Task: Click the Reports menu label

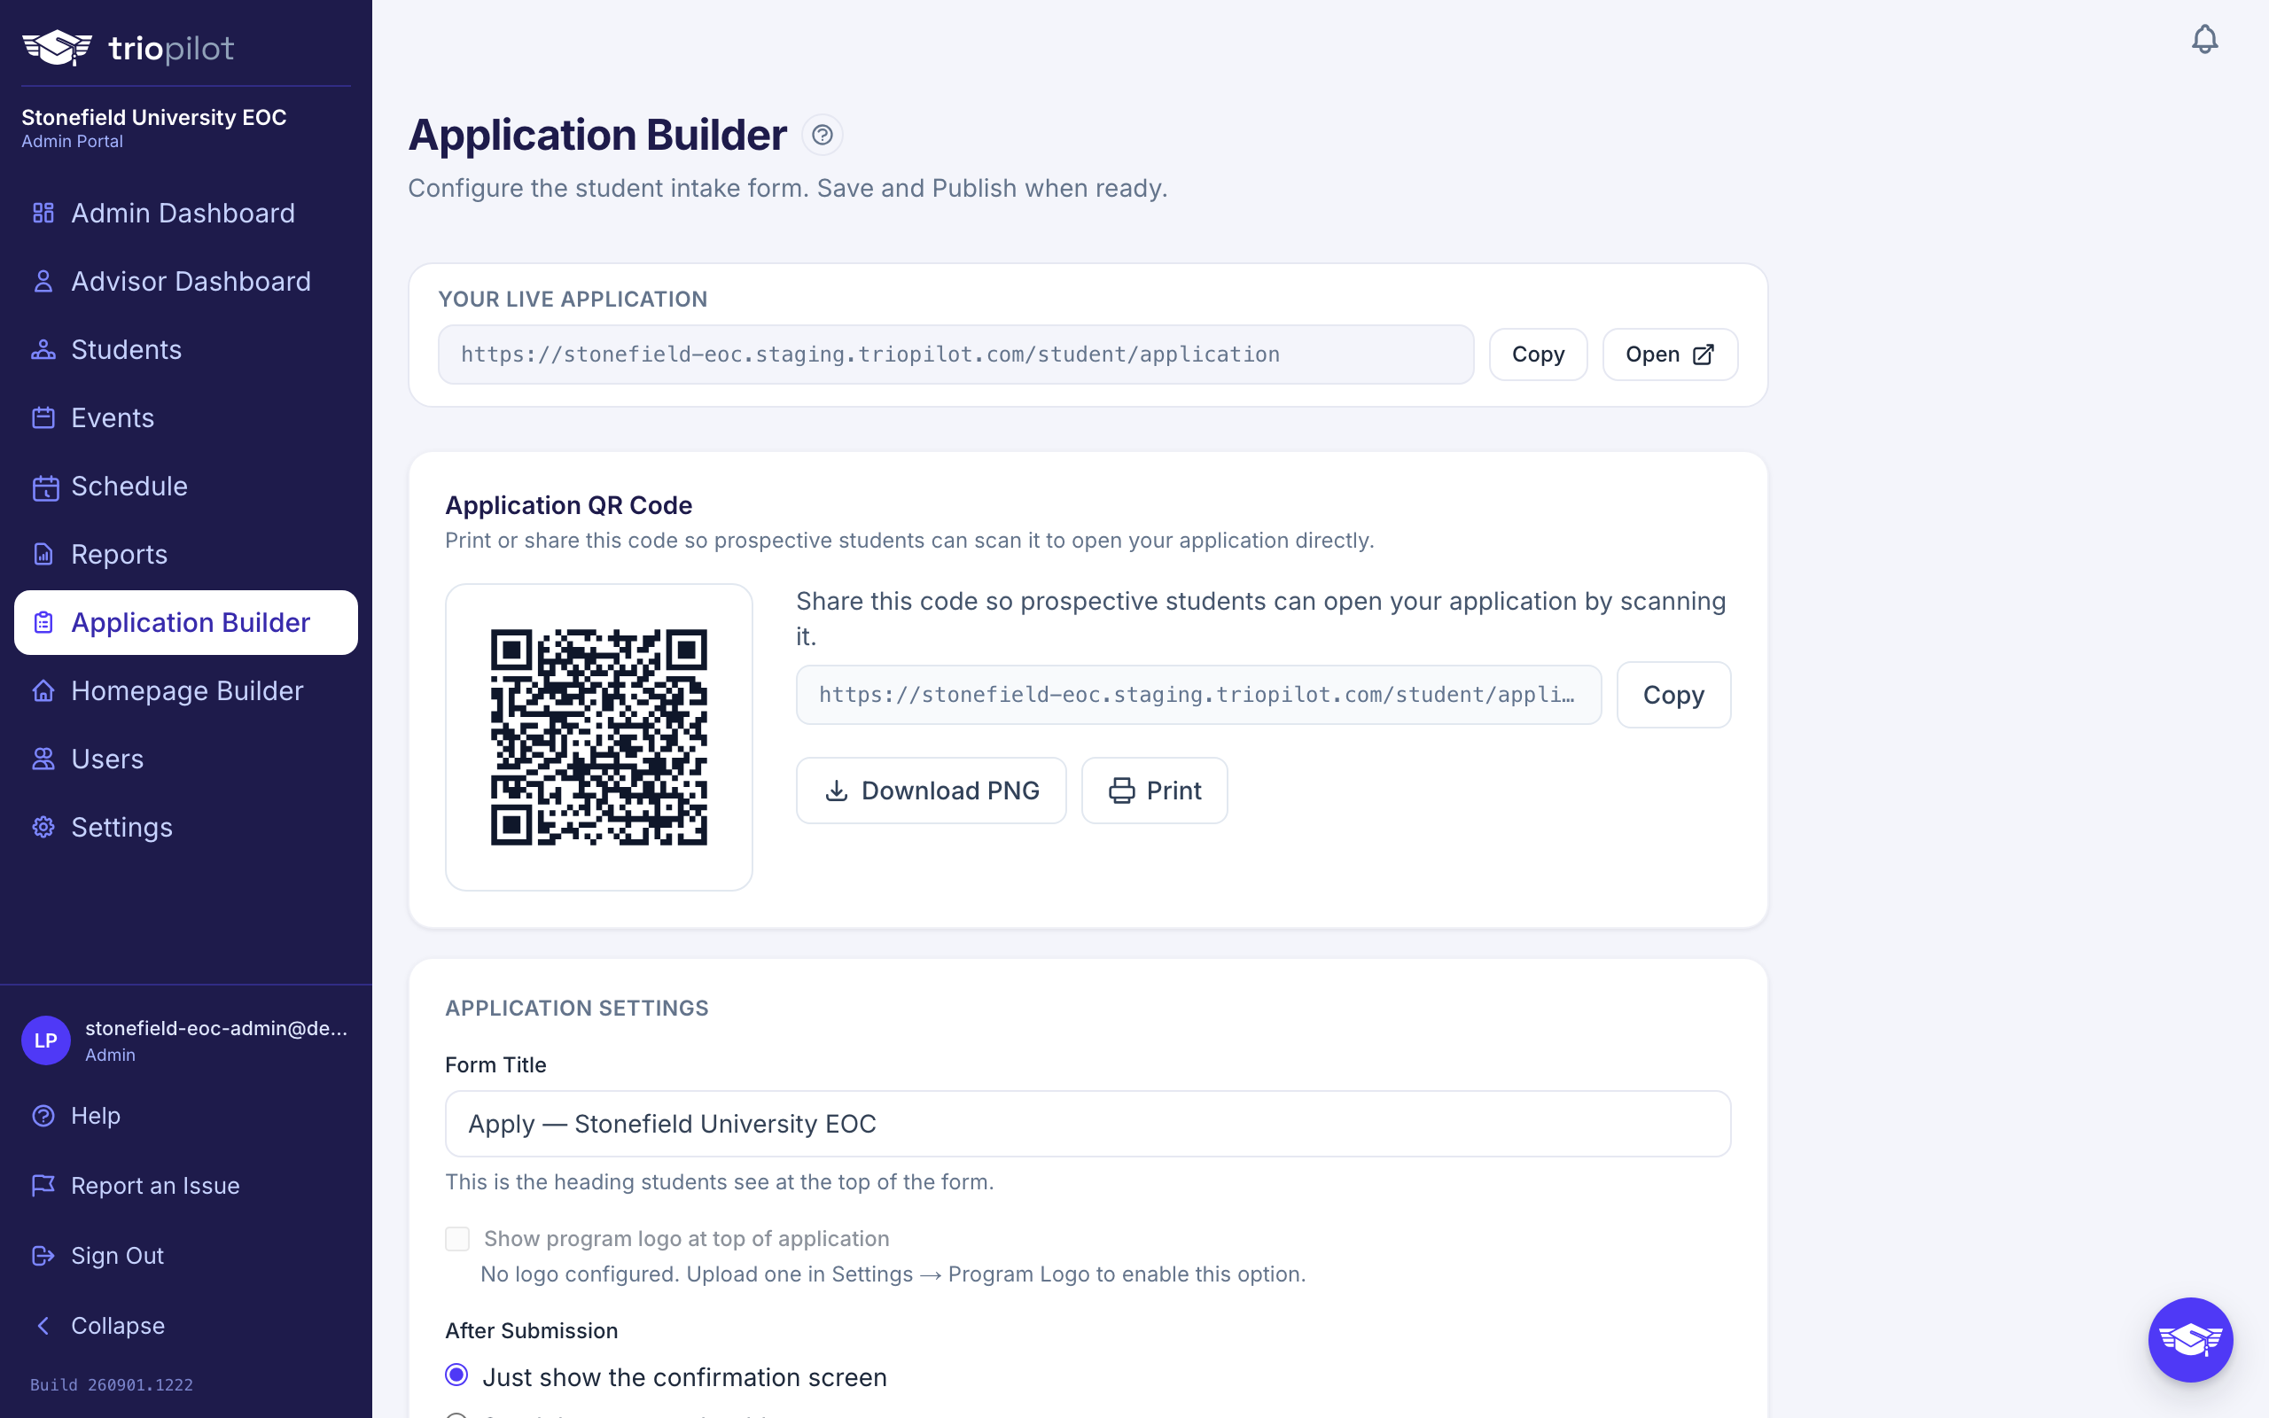Action: [119, 554]
